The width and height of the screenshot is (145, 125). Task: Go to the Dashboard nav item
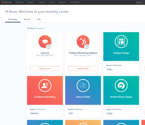coord(19,2)
